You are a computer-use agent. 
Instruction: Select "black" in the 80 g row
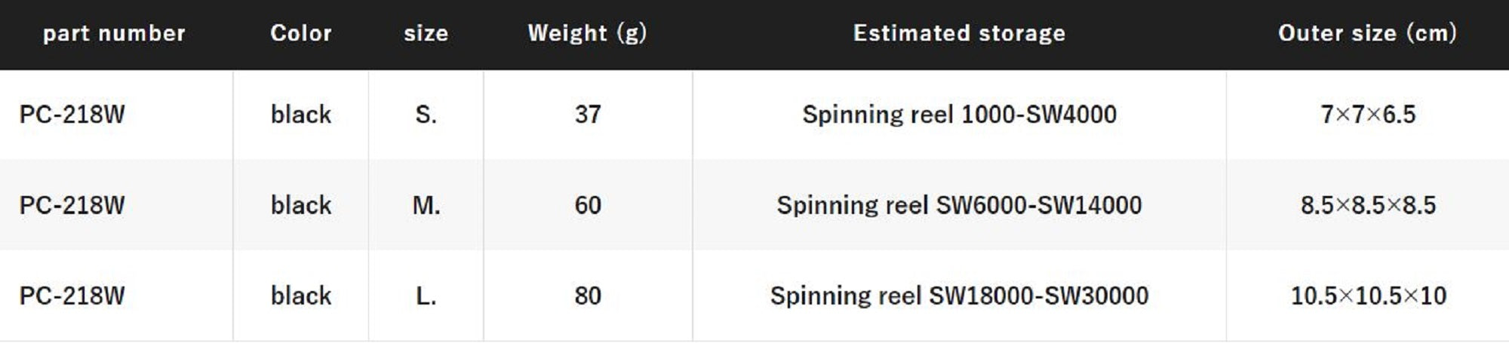pyautogui.click(x=301, y=296)
